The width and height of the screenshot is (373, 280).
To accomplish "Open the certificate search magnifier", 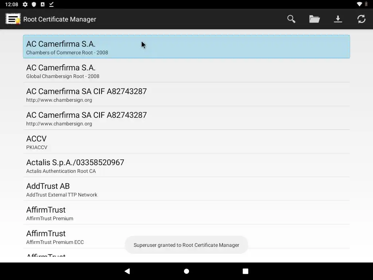I will tap(291, 19).
